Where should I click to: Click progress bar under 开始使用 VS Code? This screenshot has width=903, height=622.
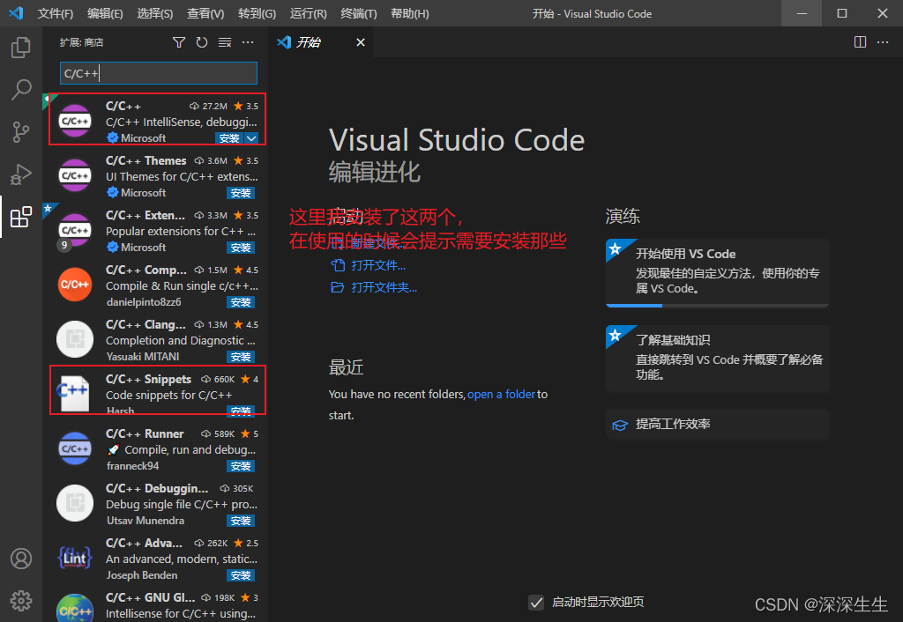717,306
